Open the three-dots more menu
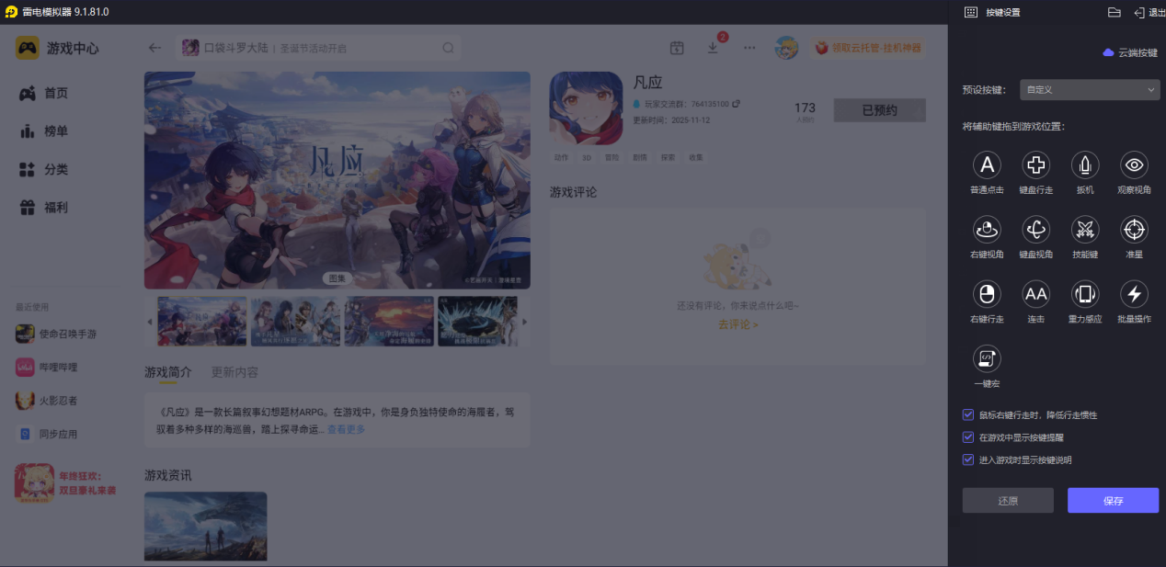This screenshot has width=1166, height=567. tap(749, 48)
